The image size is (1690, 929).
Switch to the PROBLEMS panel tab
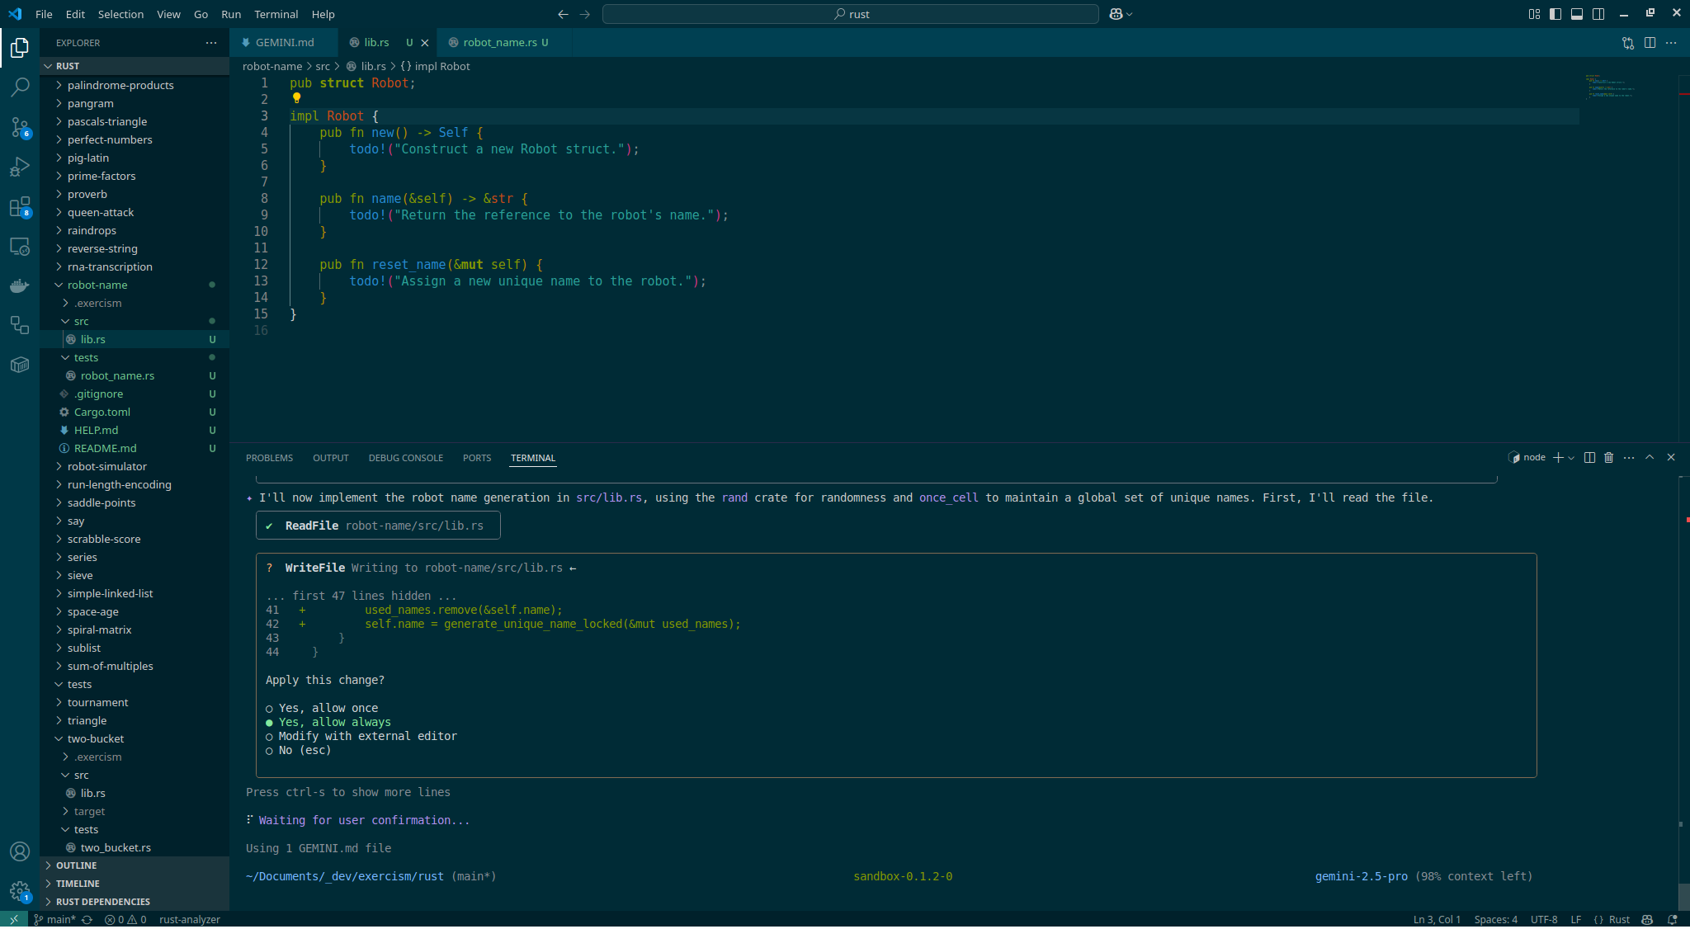pos(269,459)
